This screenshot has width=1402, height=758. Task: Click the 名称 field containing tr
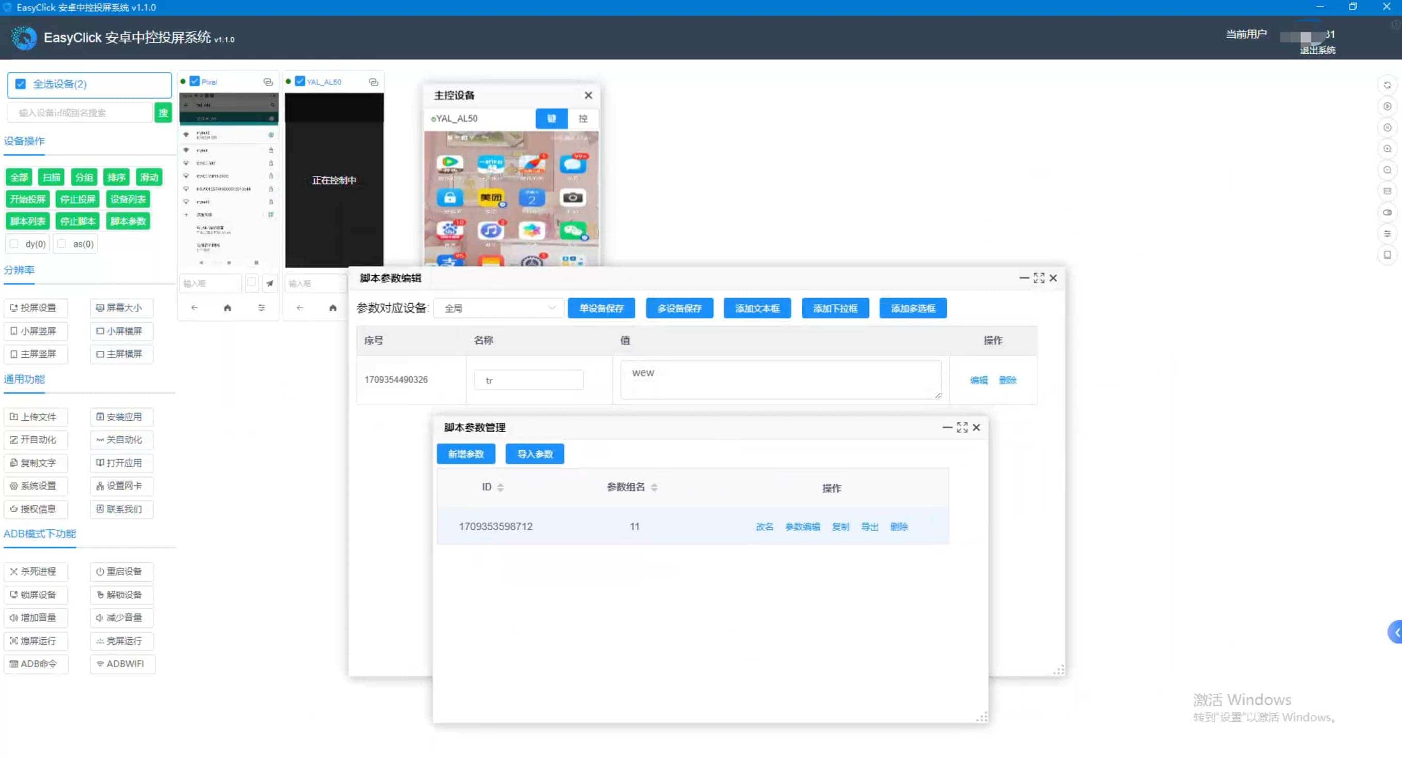pos(528,381)
